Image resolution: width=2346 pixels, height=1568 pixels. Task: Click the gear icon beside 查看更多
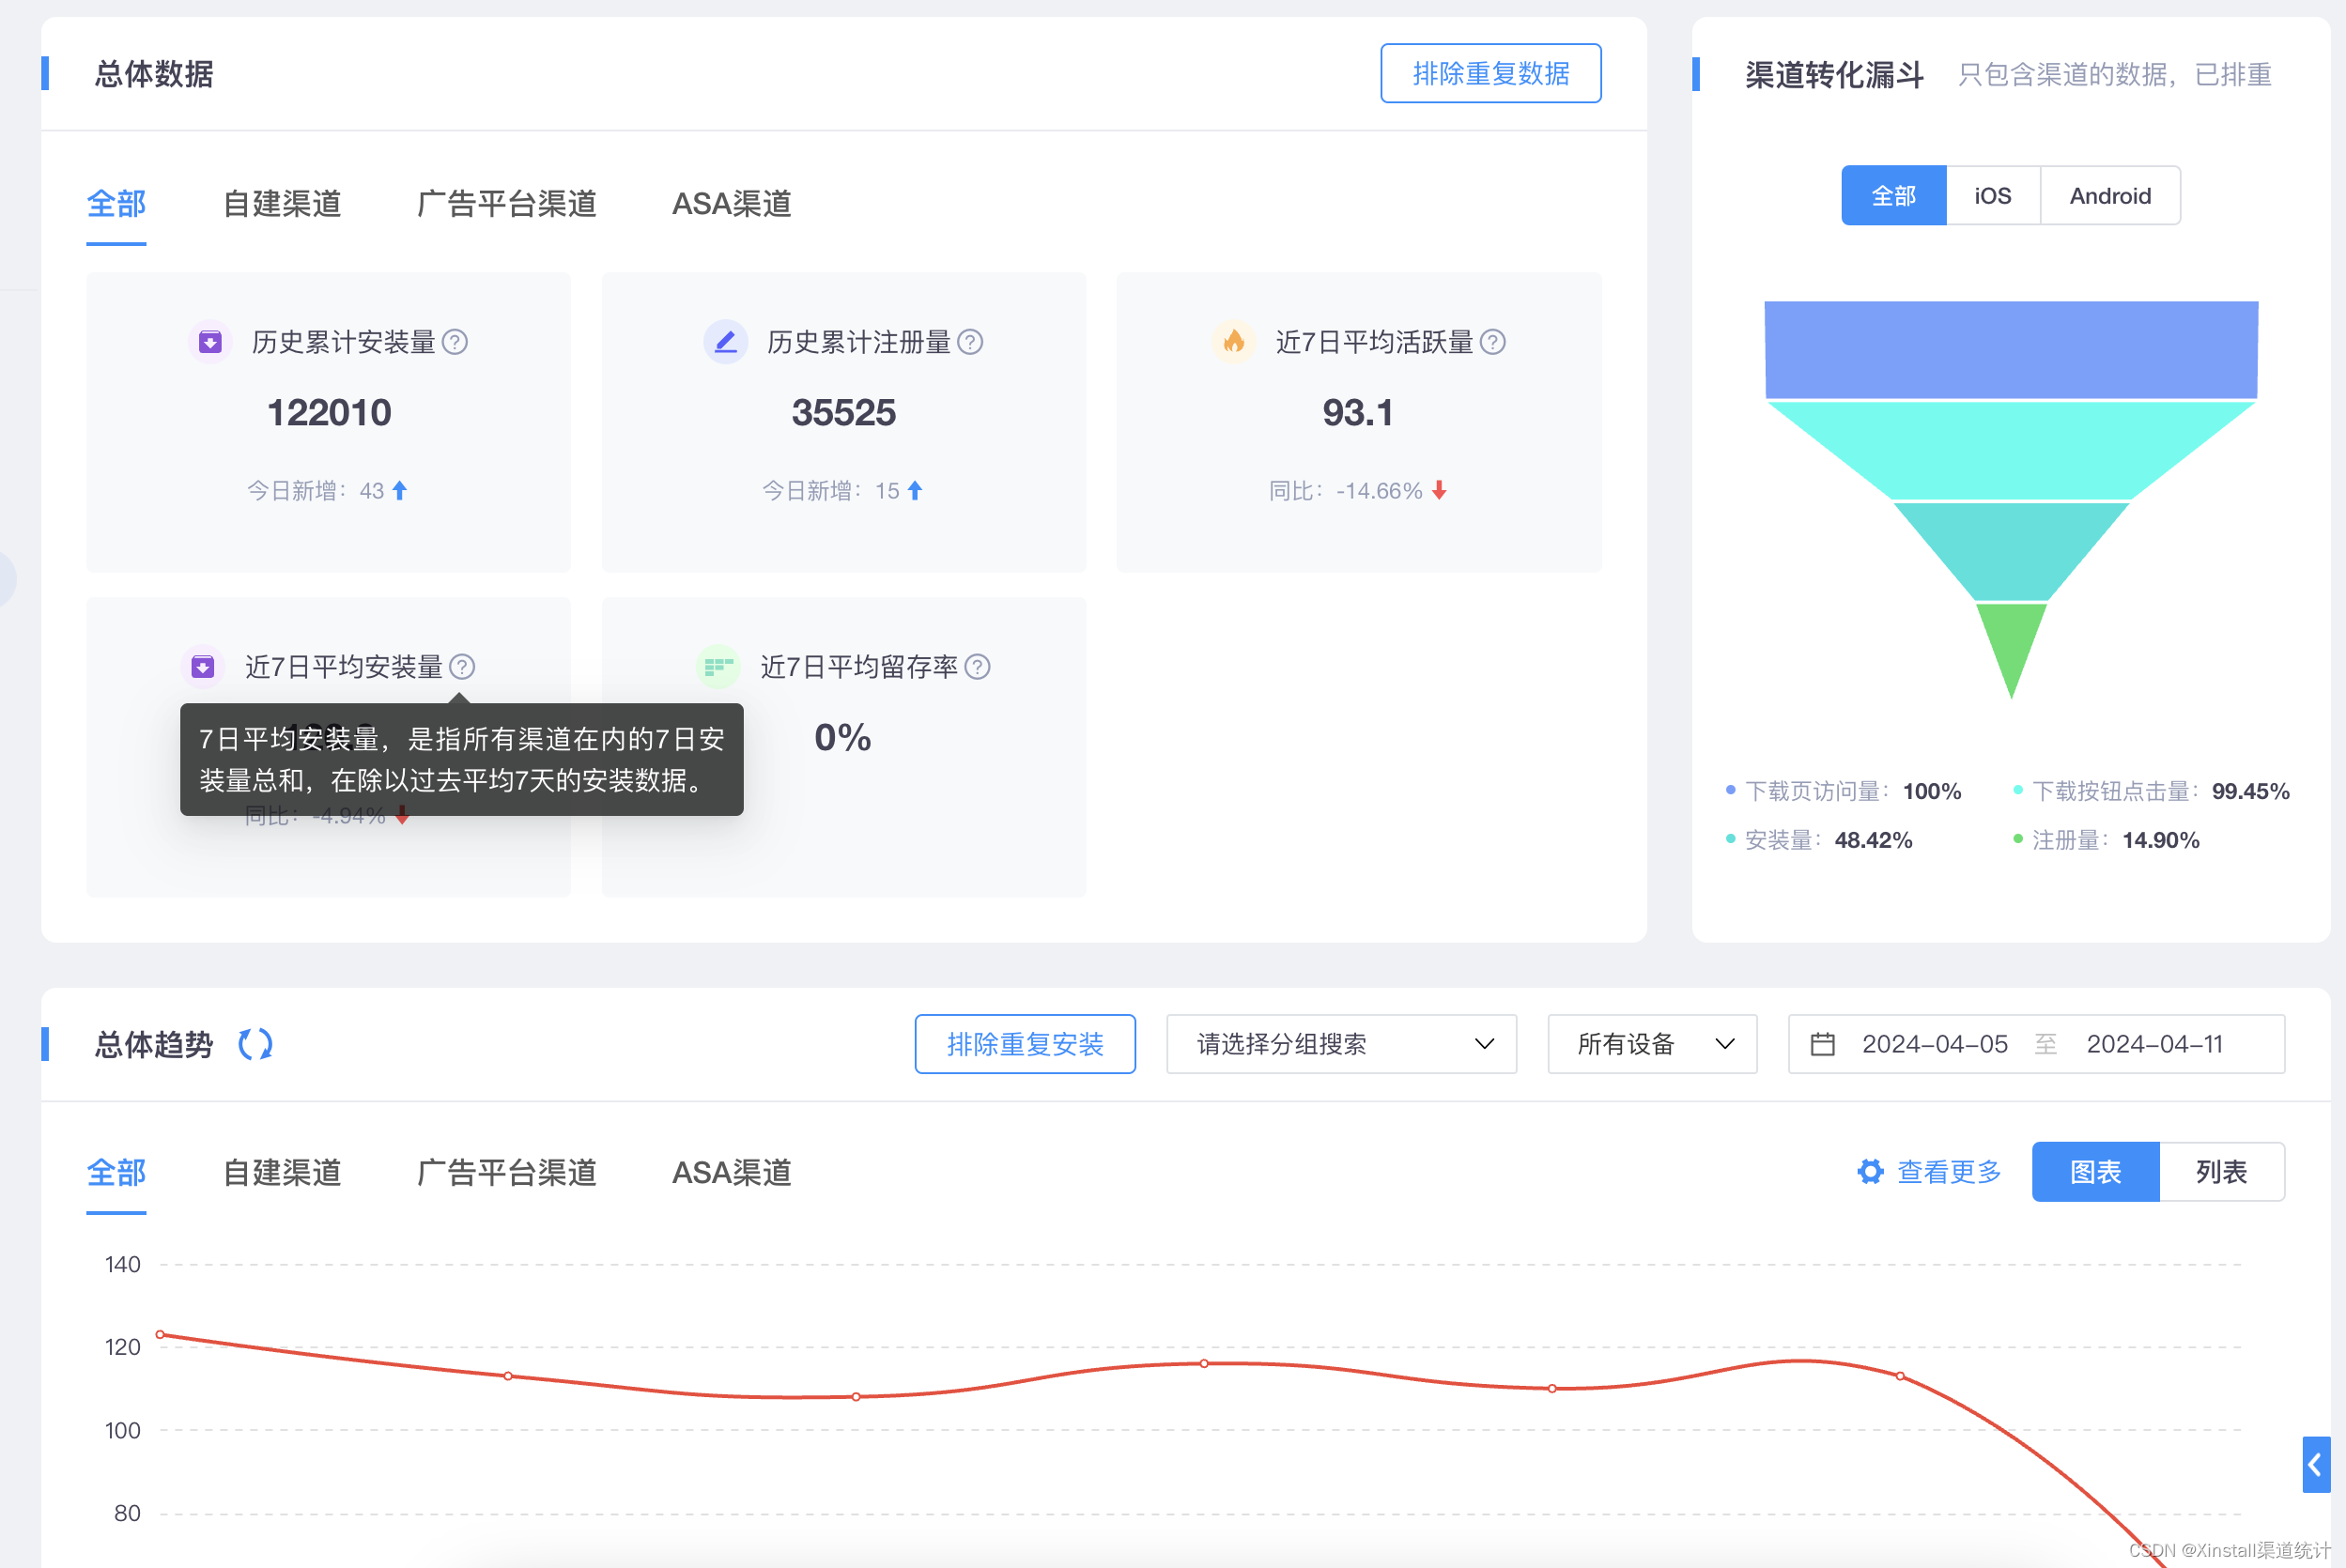(x=1870, y=1171)
